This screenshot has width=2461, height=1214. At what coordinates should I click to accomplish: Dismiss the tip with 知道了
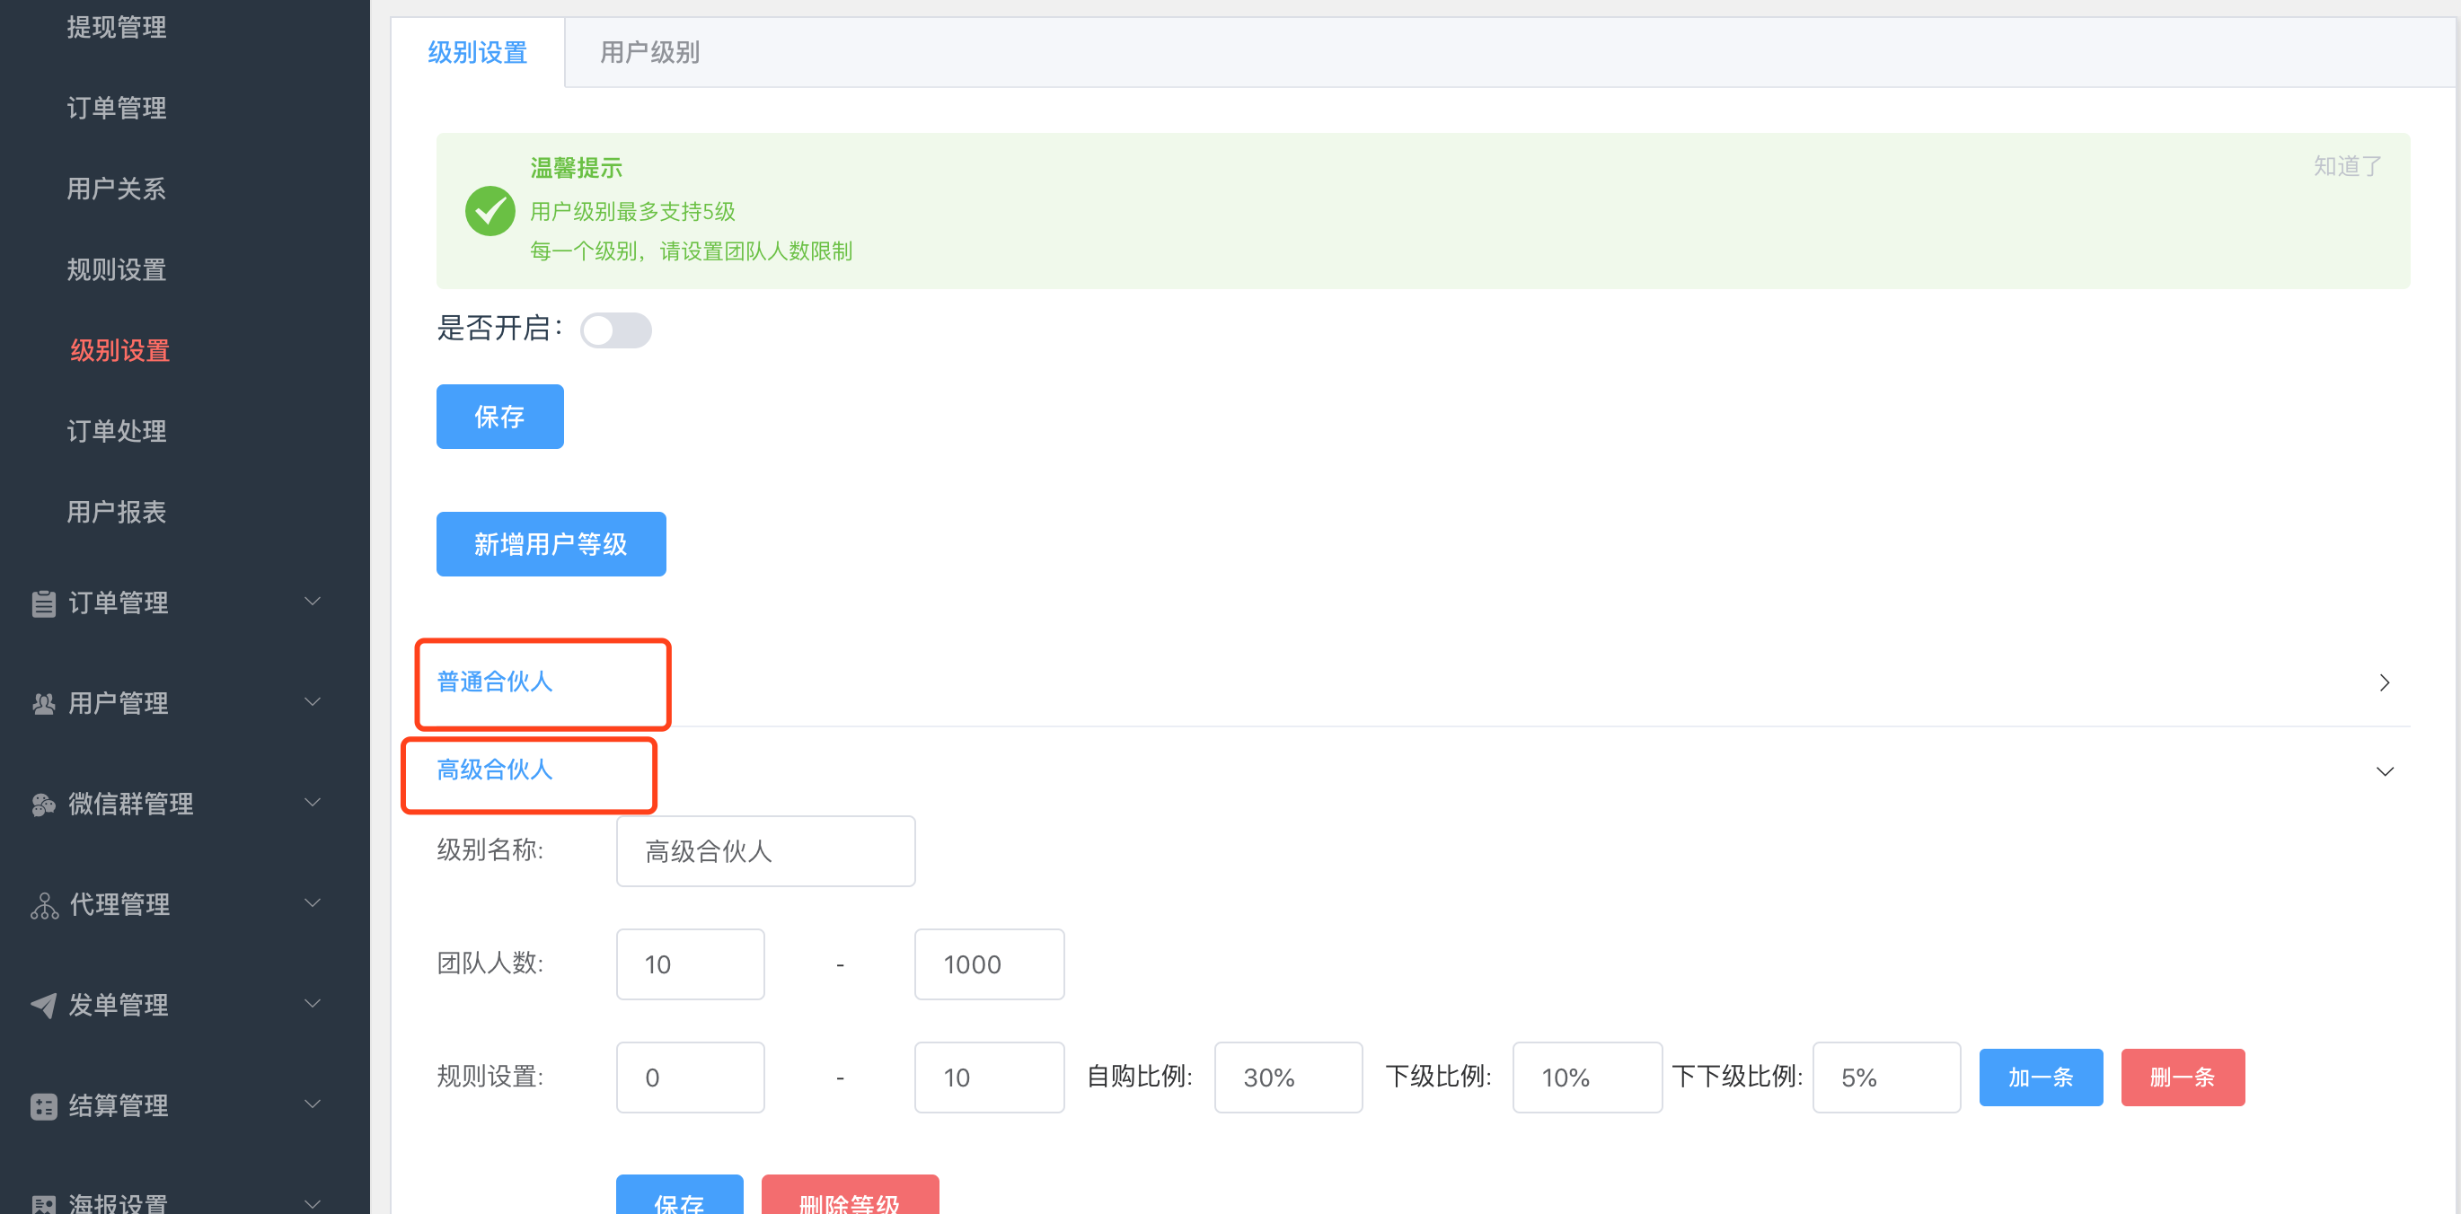coord(2347,166)
